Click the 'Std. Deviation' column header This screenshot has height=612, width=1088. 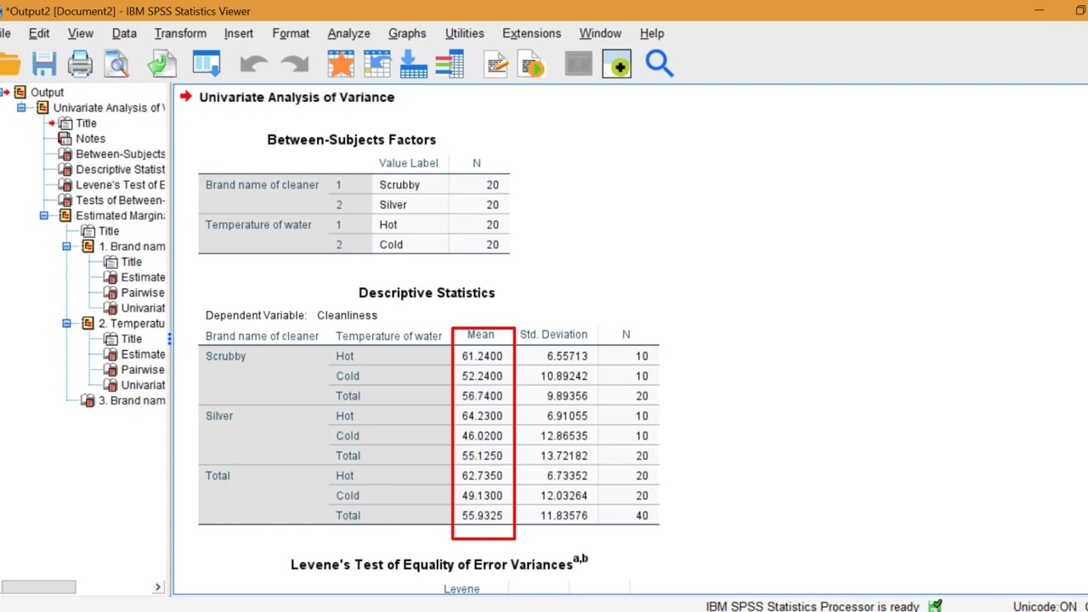coord(553,335)
